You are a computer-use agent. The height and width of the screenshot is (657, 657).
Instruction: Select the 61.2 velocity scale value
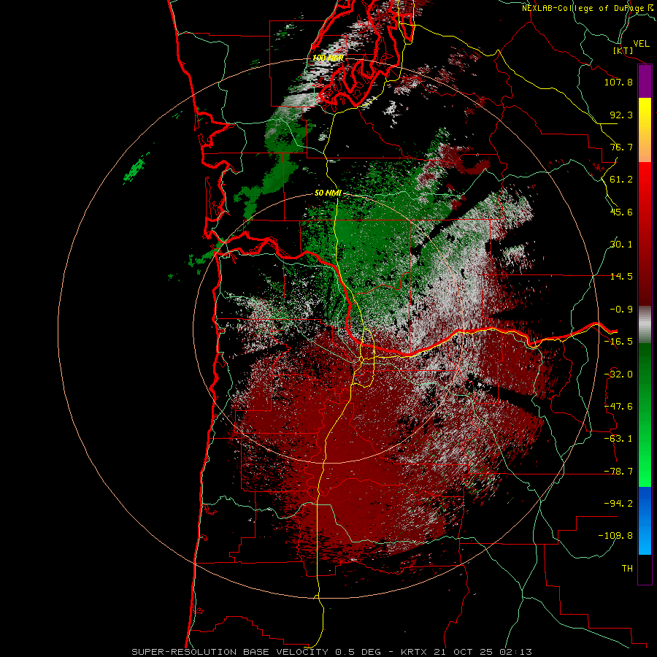tap(620, 179)
